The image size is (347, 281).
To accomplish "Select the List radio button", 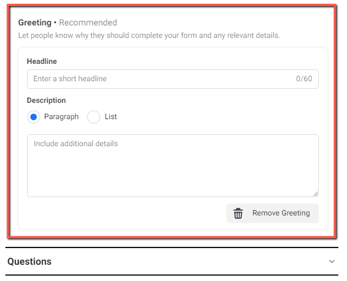I will point(94,117).
